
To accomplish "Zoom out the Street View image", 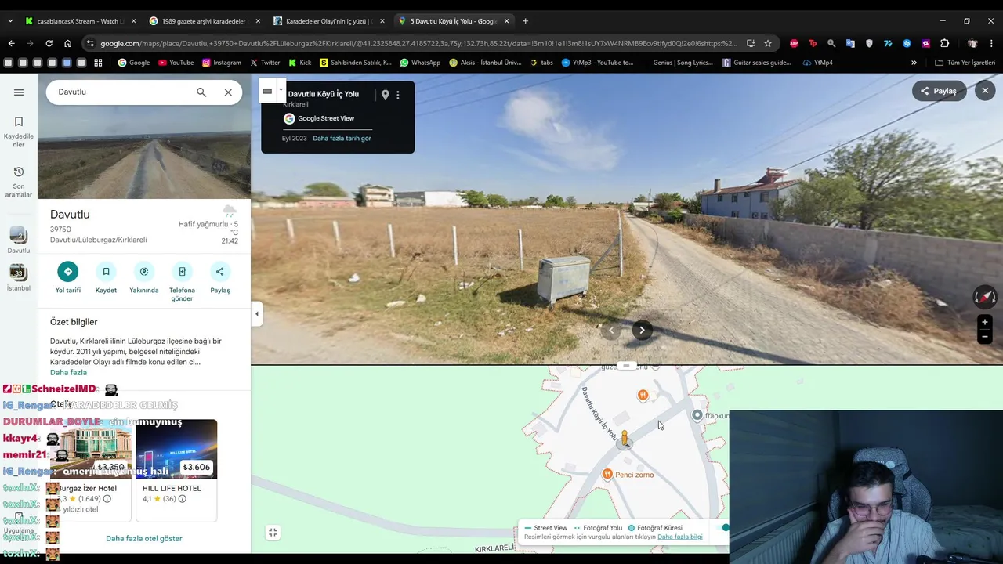I will (x=985, y=337).
